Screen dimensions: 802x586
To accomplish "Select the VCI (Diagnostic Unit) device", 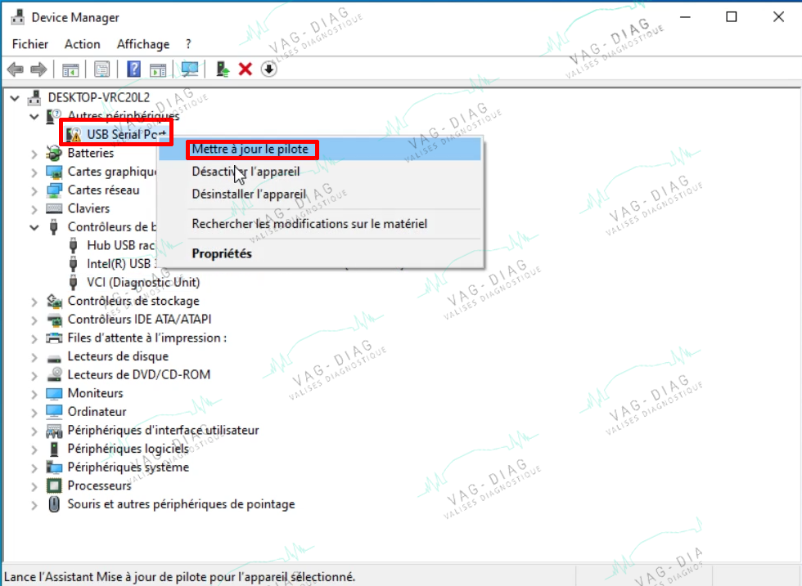I will pyautogui.click(x=143, y=282).
